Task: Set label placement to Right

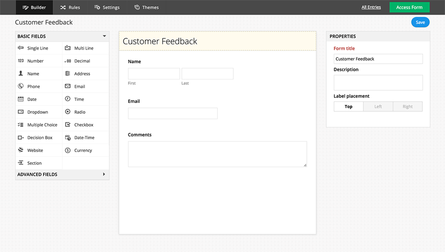Action: click(x=407, y=106)
